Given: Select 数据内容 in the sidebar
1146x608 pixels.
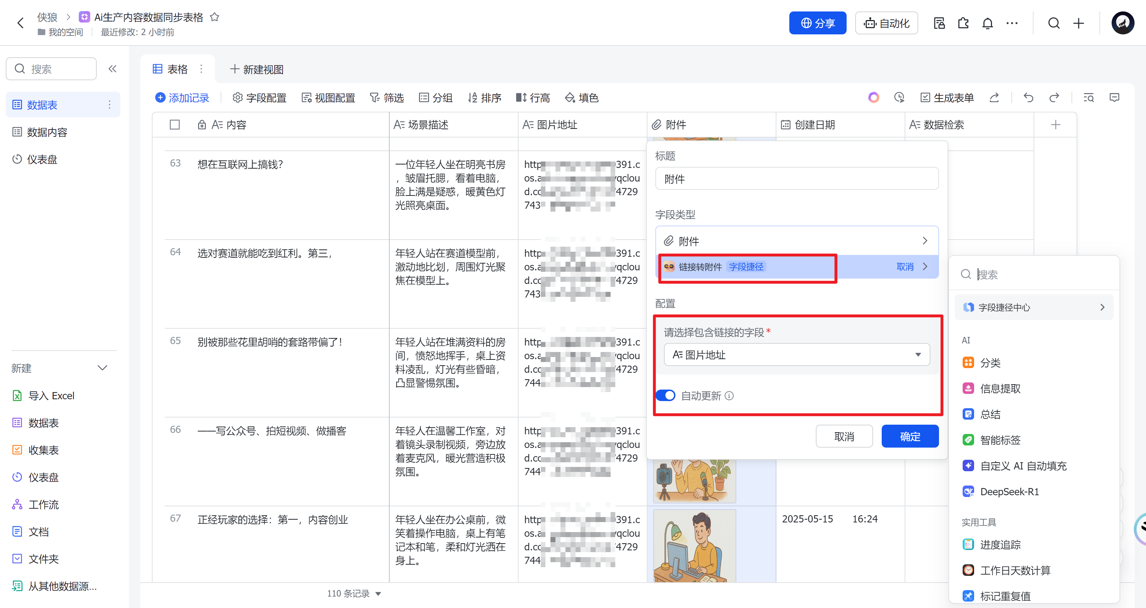Looking at the screenshot, I should pyautogui.click(x=63, y=132).
